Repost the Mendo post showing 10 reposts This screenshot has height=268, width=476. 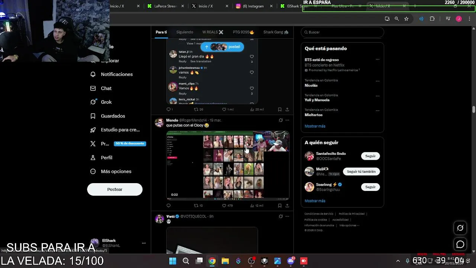pos(199,205)
